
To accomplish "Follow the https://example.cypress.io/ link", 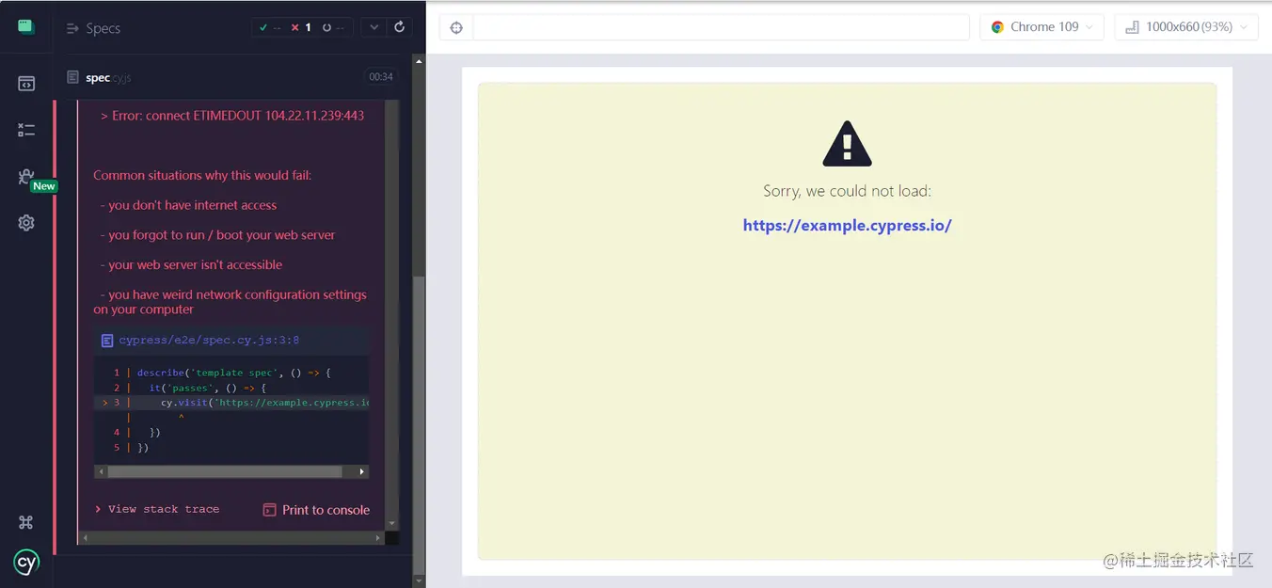I will (x=847, y=225).
